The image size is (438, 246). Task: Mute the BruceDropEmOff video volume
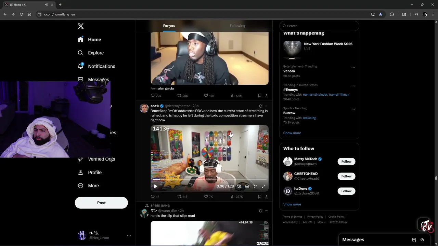pyautogui.click(x=239, y=186)
